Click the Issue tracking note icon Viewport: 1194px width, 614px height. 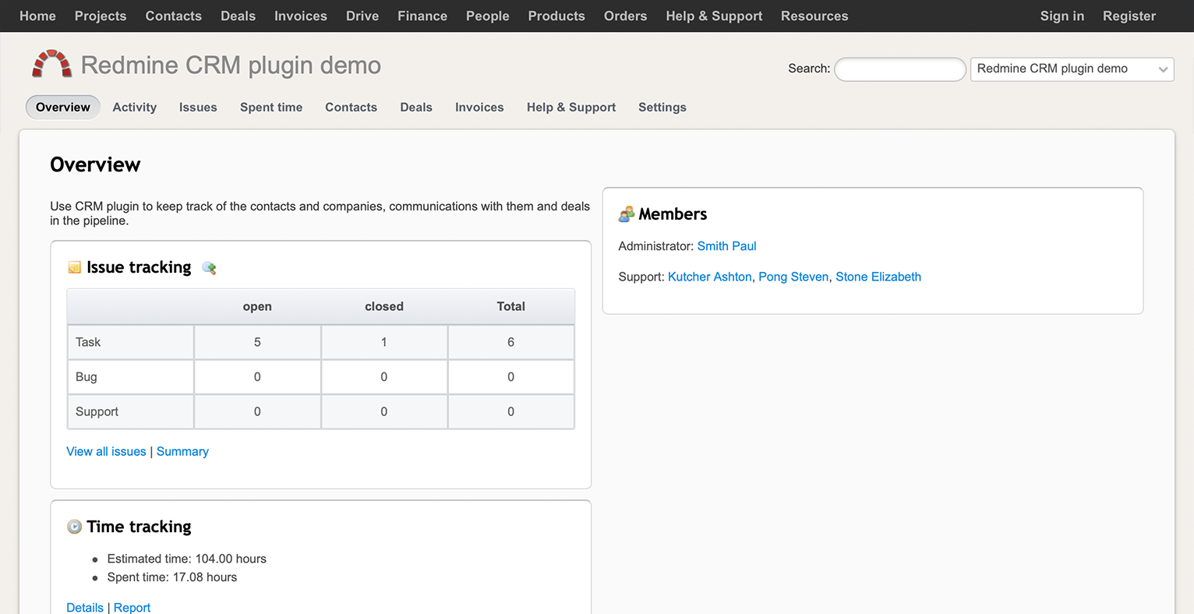pos(75,267)
